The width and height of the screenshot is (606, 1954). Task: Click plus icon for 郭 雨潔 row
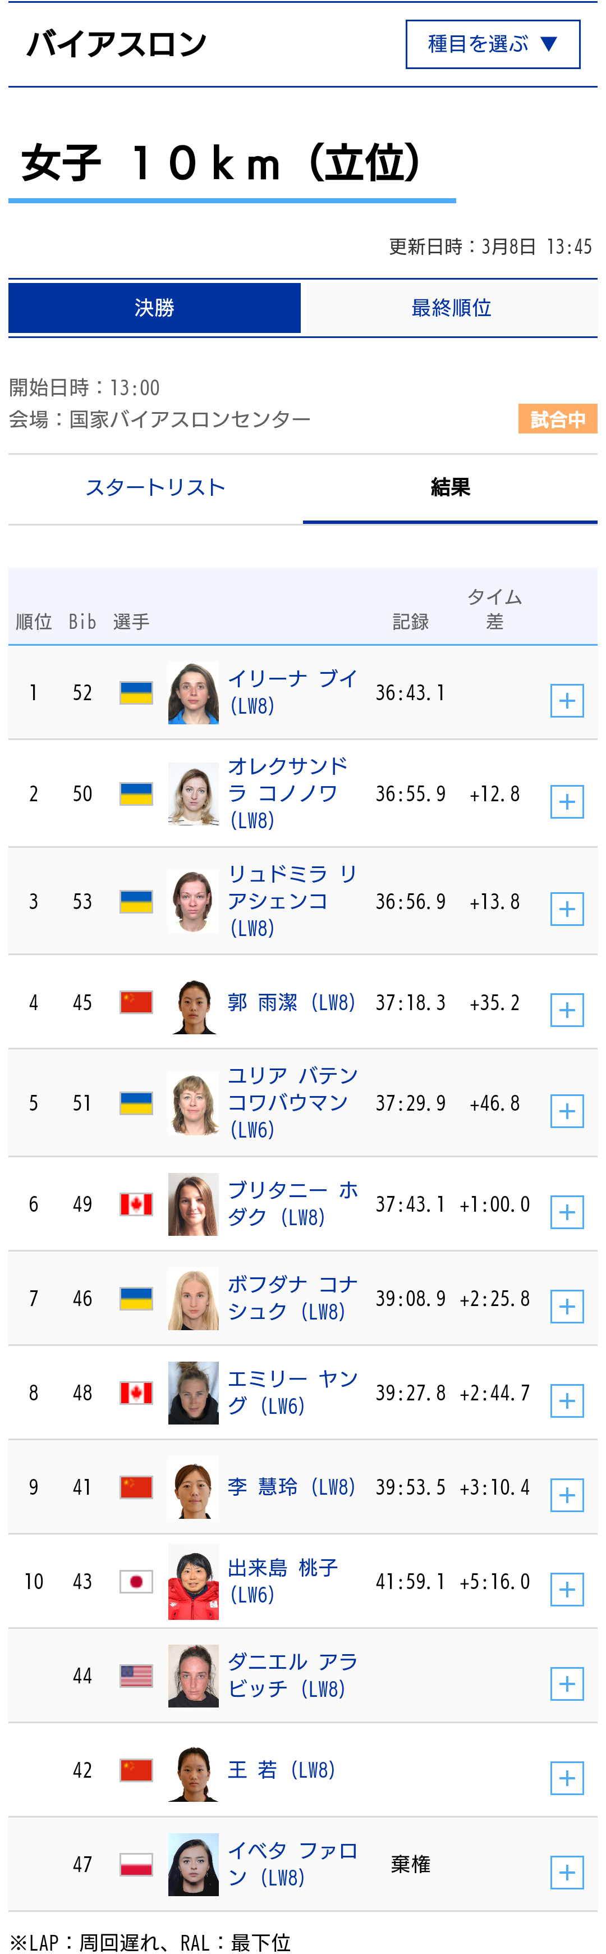tap(567, 1010)
